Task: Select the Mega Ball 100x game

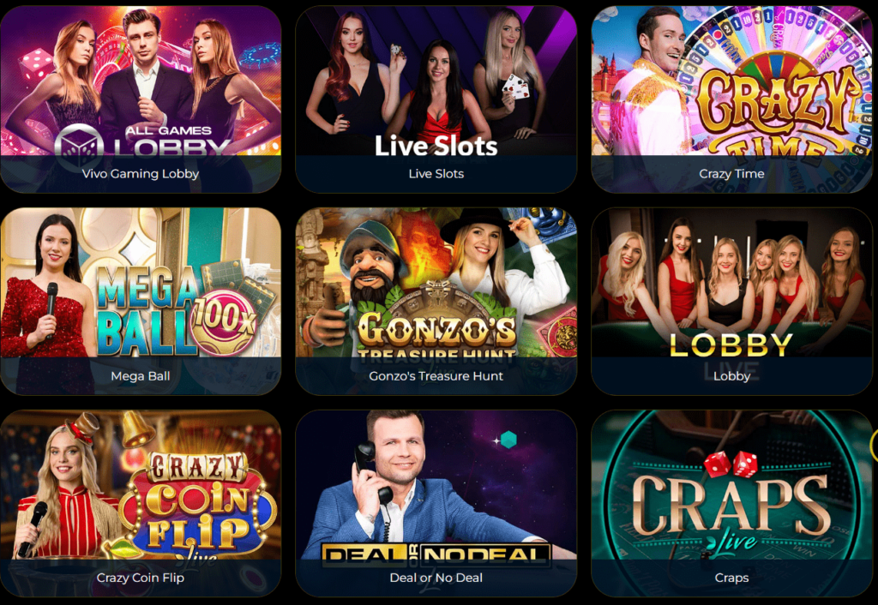Action: coord(140,301)
